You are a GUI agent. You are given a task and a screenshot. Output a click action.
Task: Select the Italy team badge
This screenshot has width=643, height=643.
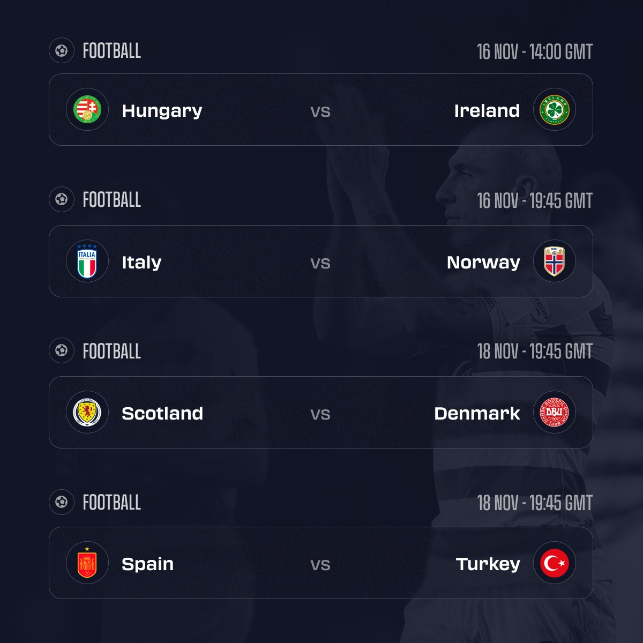(x=87, y=261)
